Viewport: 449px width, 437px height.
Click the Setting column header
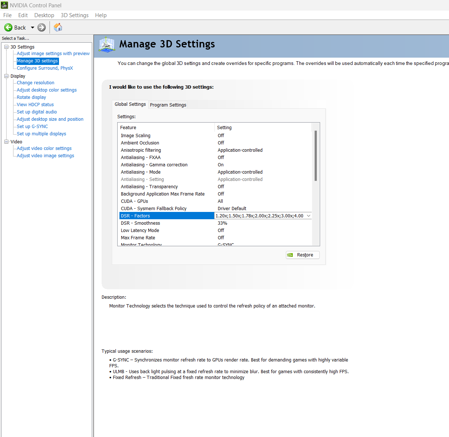point(263,127)
